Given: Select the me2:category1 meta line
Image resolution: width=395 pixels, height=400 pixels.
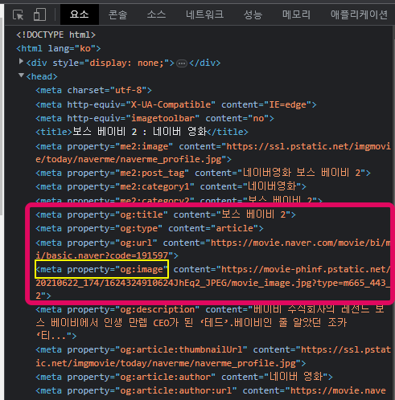Looking at the screenshot, I should click(x=171, y=186).
